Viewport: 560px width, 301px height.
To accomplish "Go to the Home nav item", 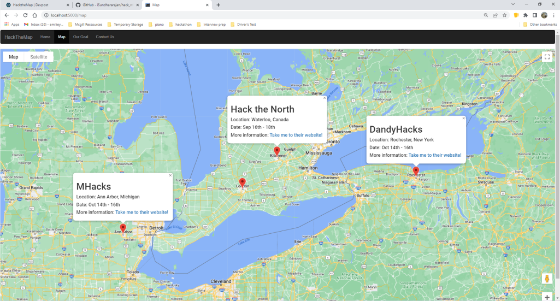I will click(45, 37).
